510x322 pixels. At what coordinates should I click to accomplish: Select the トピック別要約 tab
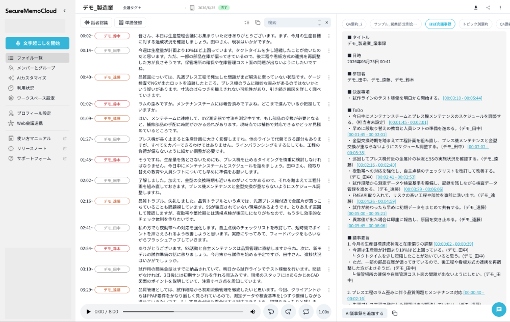pyautogui.click(x=475, y=24)
